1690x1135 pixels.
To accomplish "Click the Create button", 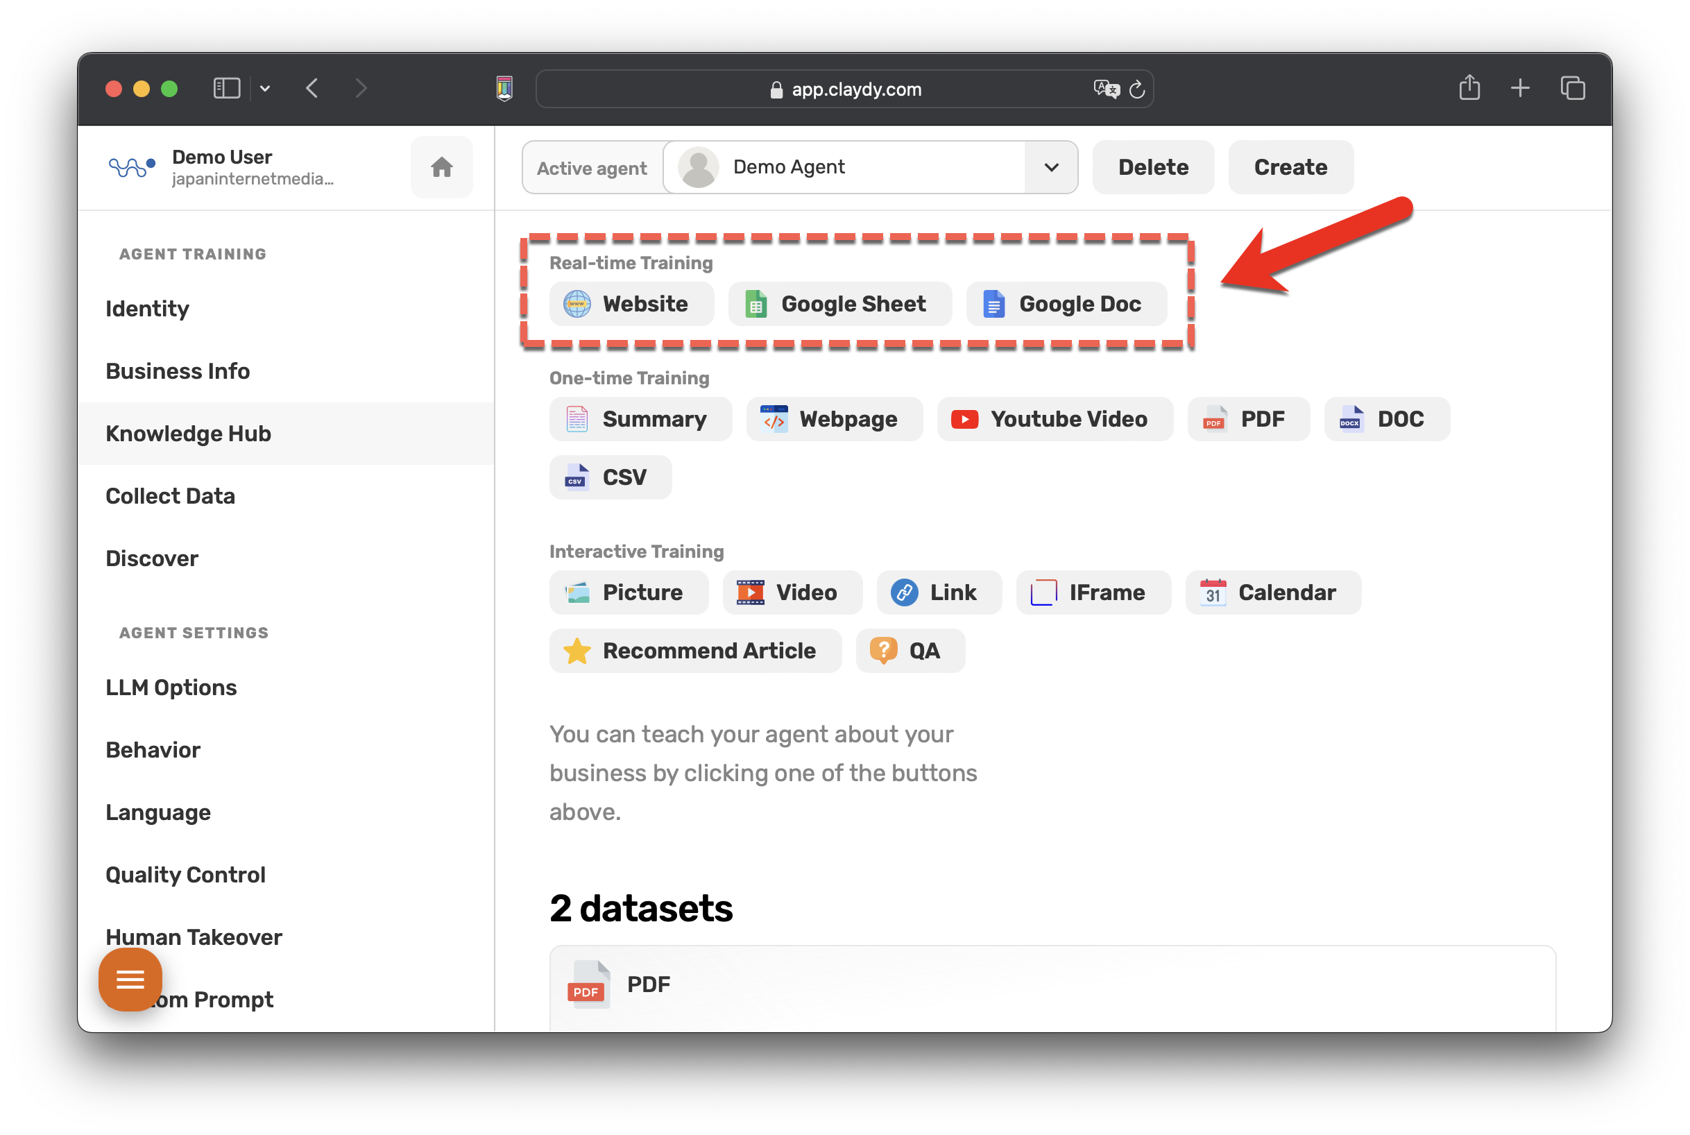I will pyautogui.click(x=1290, y=167).
